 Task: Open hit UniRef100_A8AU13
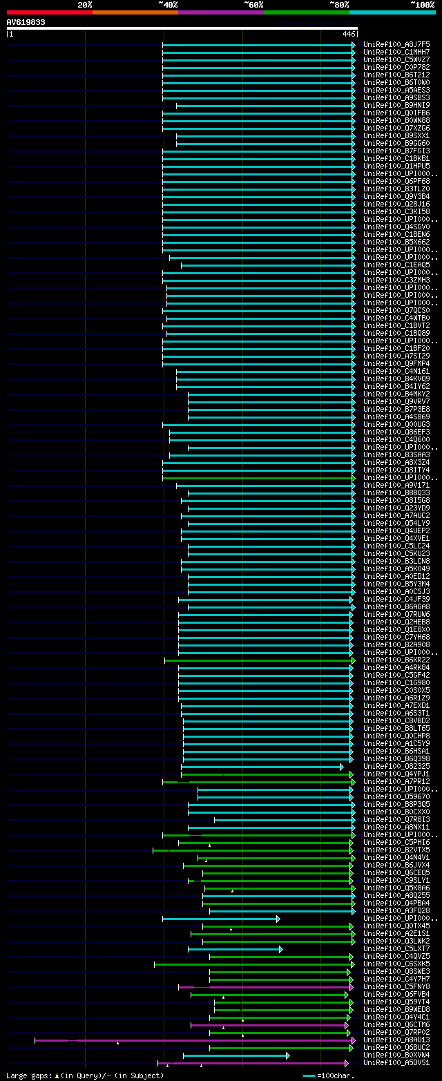(x=396, y=1040)
